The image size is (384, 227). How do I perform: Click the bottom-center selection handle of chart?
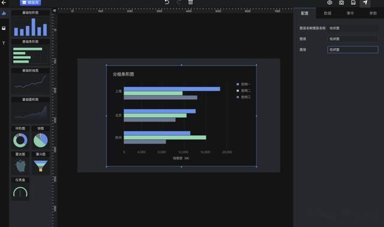pyautogui.click(x=181, y=167)
